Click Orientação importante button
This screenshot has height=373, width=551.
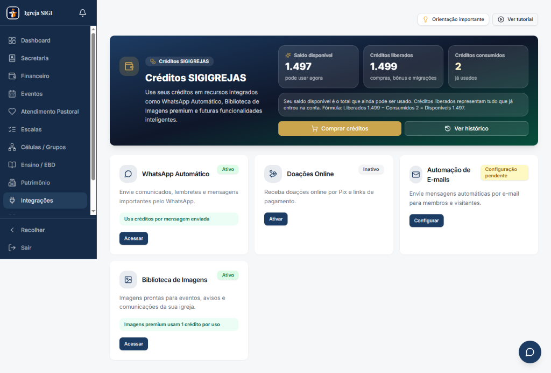(x=453, y=19)
